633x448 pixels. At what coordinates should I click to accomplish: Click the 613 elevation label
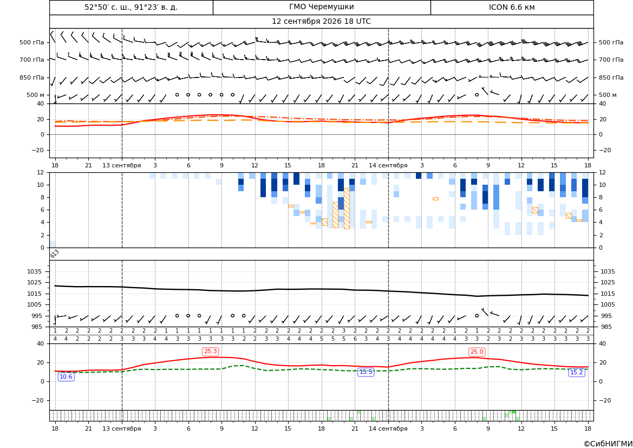(55, 254)
